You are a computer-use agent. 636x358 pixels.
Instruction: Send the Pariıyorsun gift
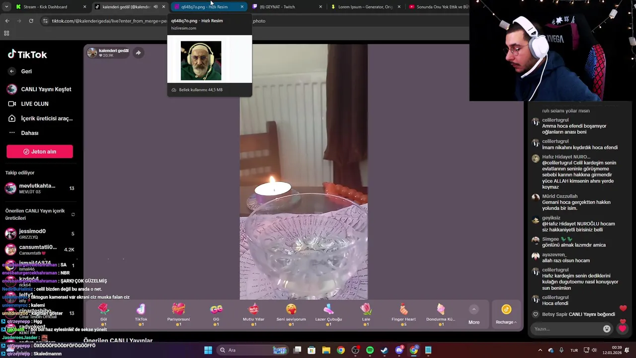[178, 314]
